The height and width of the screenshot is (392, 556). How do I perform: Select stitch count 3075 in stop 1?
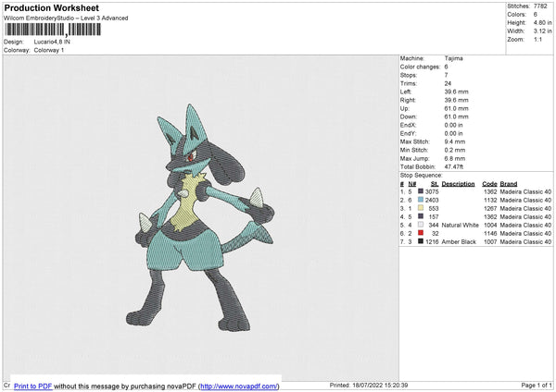pyautogui.click(x=432, y=191)
